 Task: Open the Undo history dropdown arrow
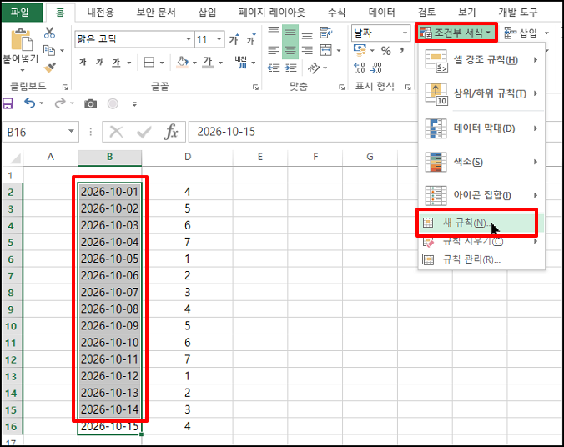[42, 103]
